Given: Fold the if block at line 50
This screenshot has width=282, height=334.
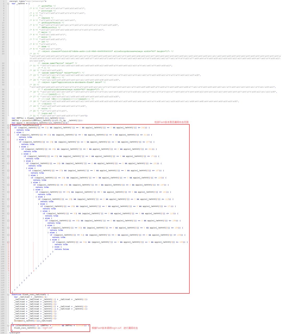Looking at the screenshot, I should point(8,128).
